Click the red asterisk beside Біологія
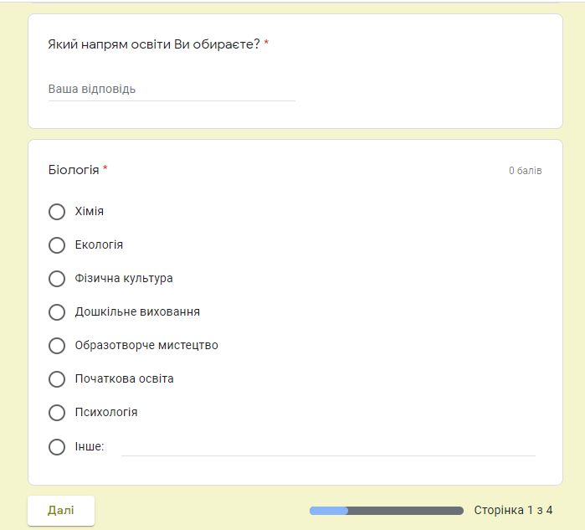Viewport: 585px width, 530px height. point(105,170)
